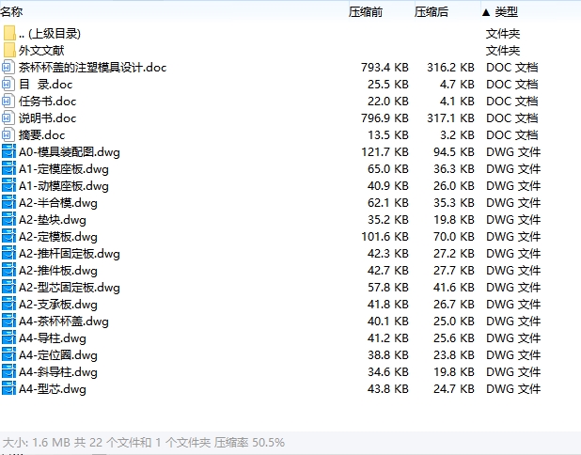Select file name A2-支承板.dwg

click(x=57, y=305)
